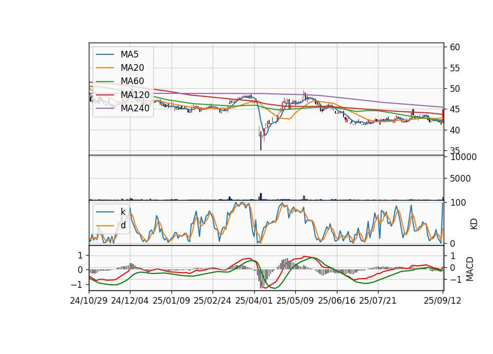
Task: Click the 100 KD axis tick label
Action: point(458,203)
